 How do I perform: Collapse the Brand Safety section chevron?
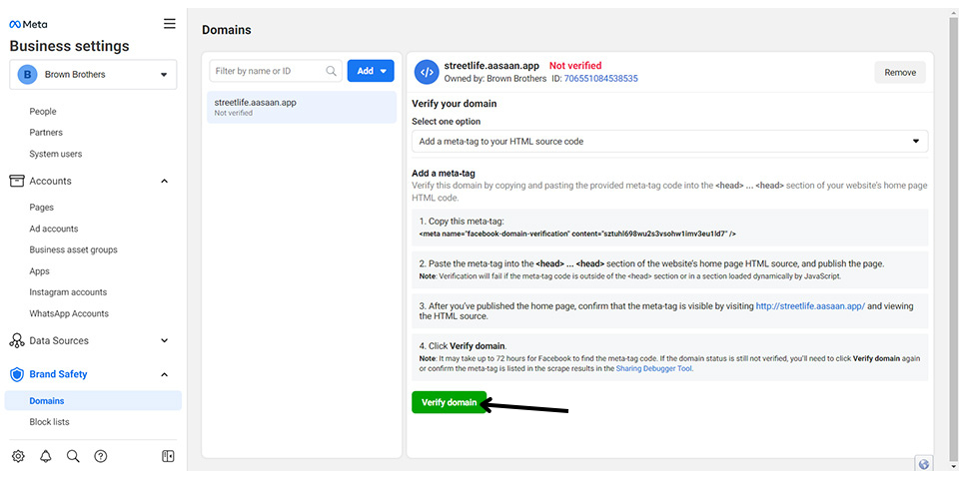pyautogui.click(x=164, y=374)
